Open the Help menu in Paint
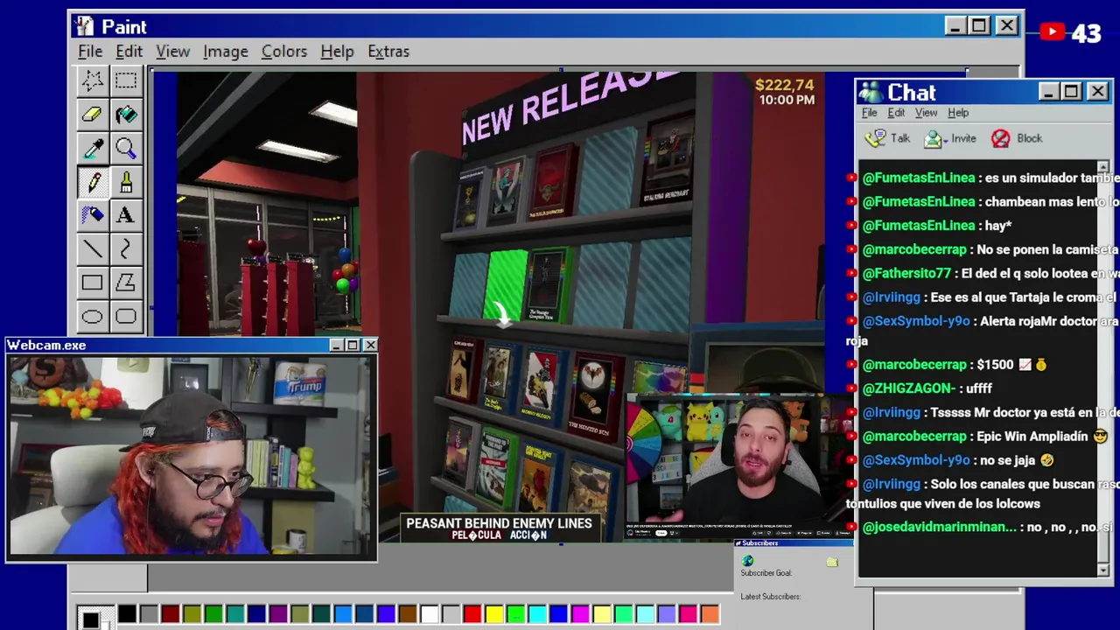The height and width of the screenshot is (630, 1120). [337, 52]
